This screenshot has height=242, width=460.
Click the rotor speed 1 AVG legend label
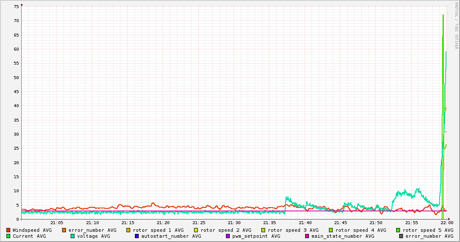[158, 230]
